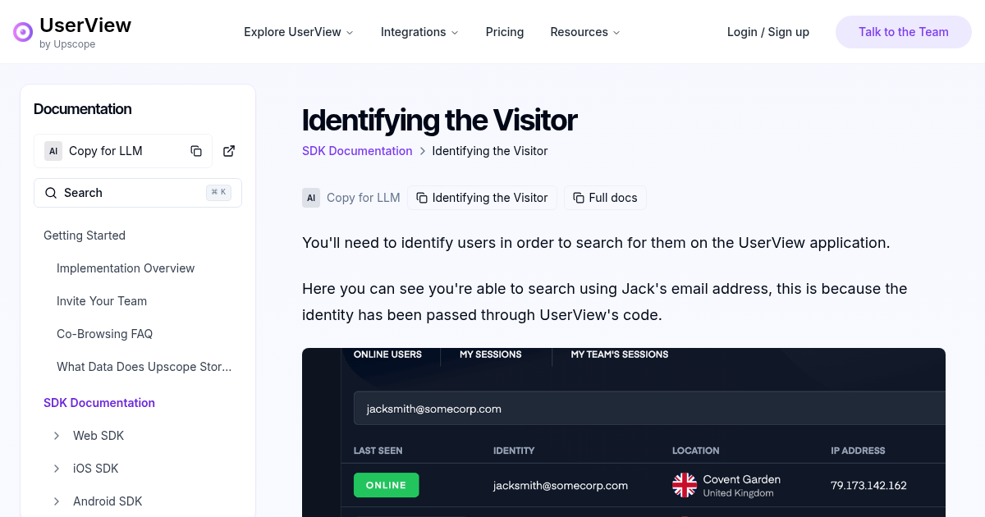Open Implementation Overview page
Image resolution: width=985 pixels, height=517 pixels.
click(x=126, y=268)
